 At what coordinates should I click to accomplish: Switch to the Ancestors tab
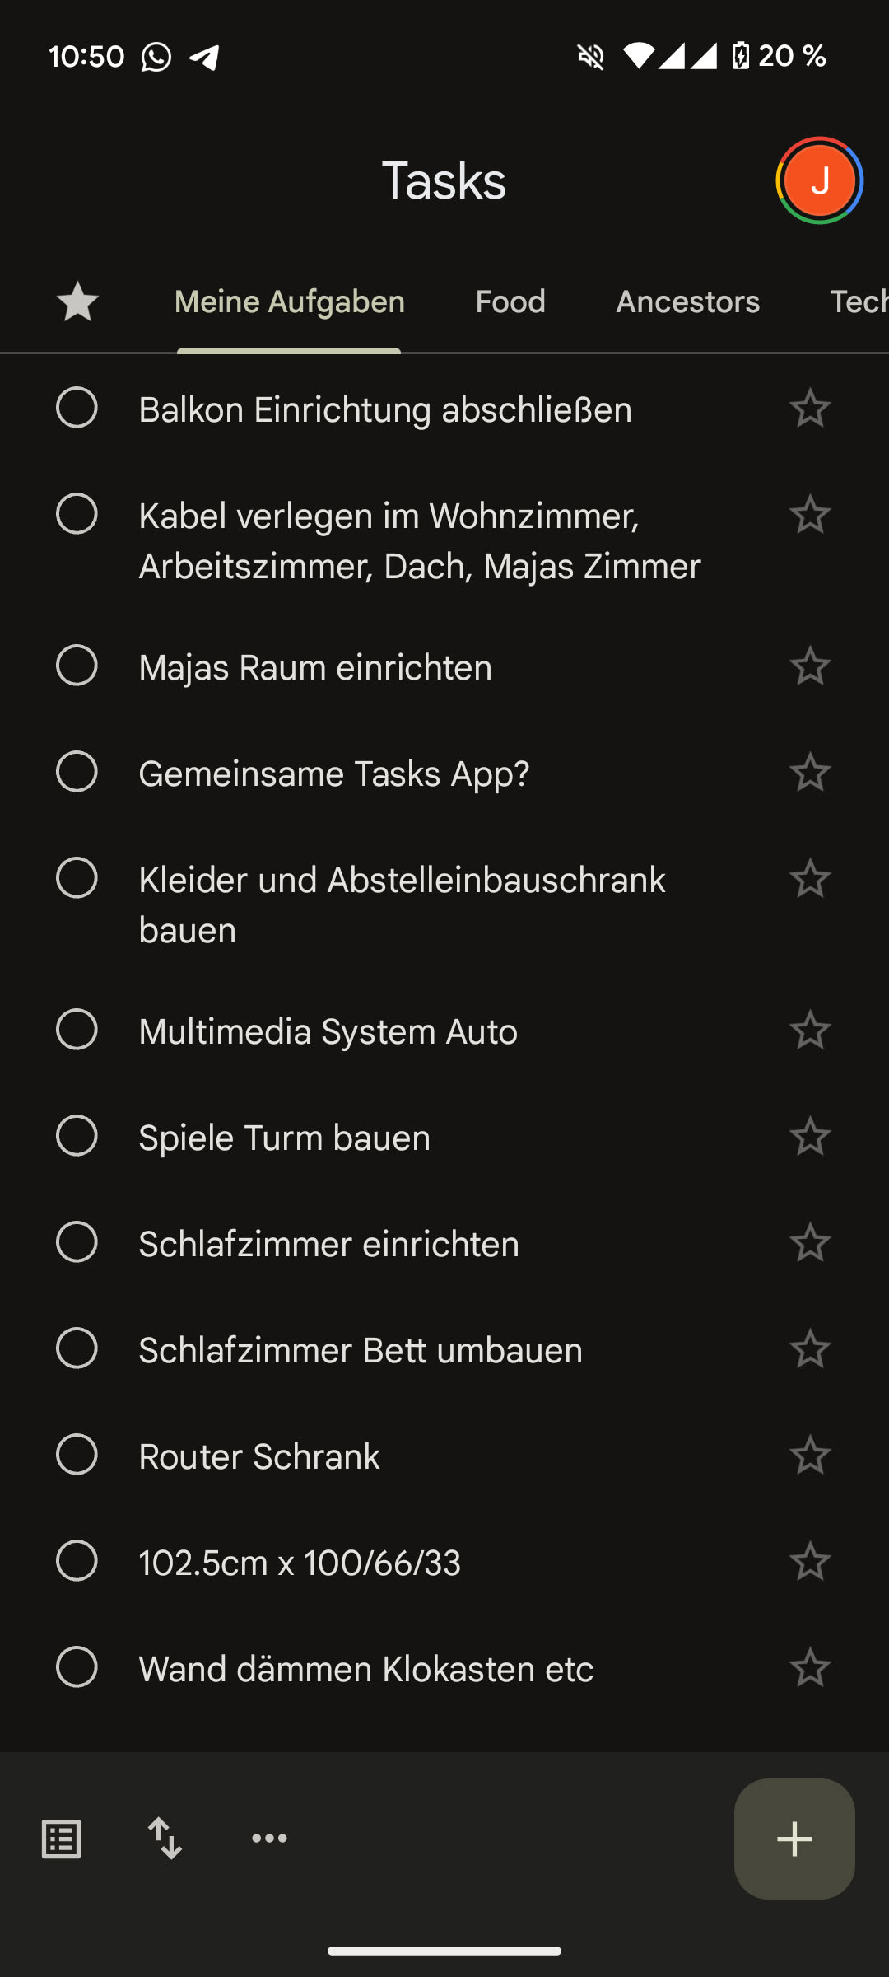[x=687, y=301]
